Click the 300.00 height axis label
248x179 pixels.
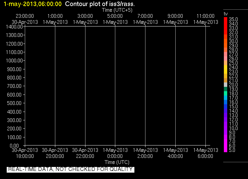[14, 120]
